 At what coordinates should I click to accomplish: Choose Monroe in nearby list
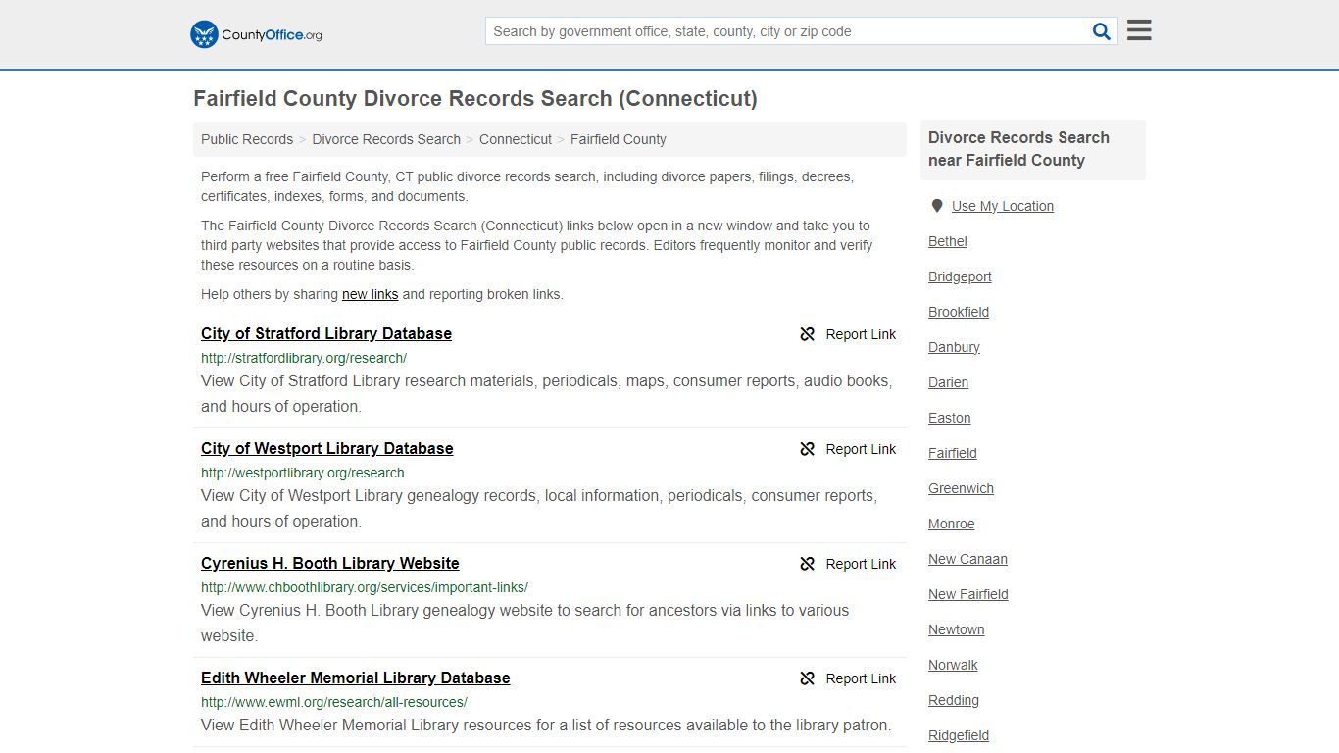[952, 524]
